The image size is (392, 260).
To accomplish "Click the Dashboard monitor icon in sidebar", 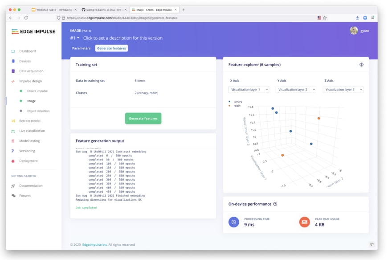I will point(13,51).
